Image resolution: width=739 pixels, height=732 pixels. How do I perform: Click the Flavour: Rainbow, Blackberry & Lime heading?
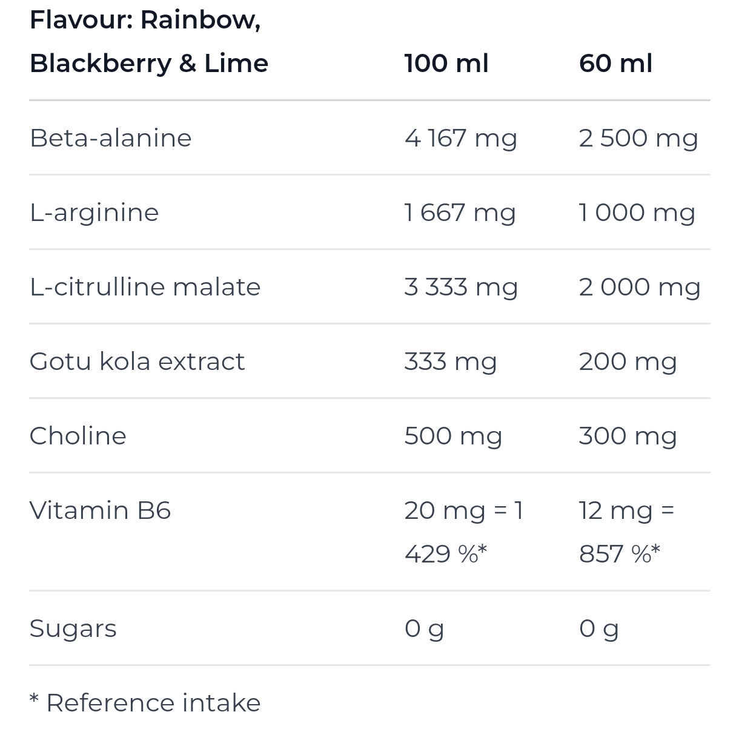[149, 42]
